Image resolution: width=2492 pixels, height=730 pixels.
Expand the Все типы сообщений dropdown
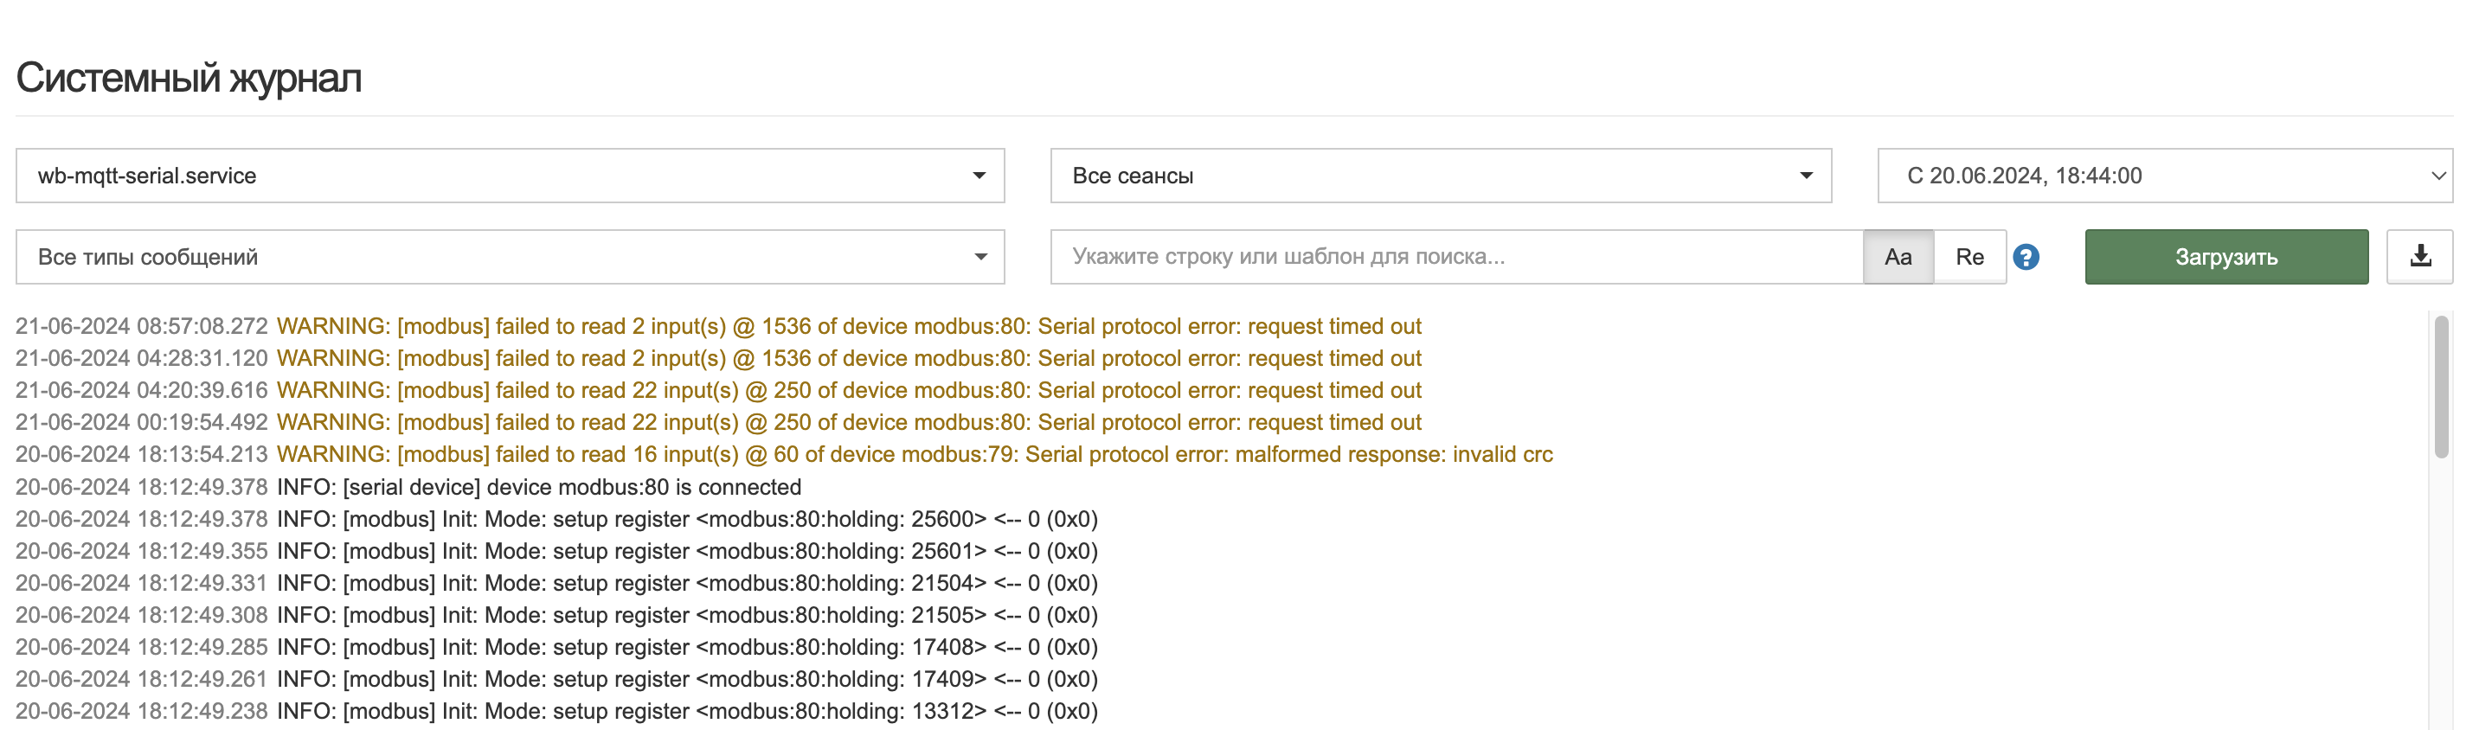tap(510, 257)
